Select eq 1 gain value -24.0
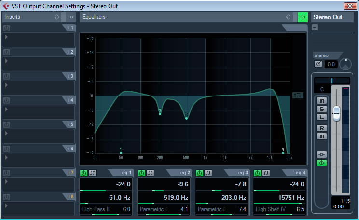This screenshot has height=220, width=359. (x=123, y=184)
